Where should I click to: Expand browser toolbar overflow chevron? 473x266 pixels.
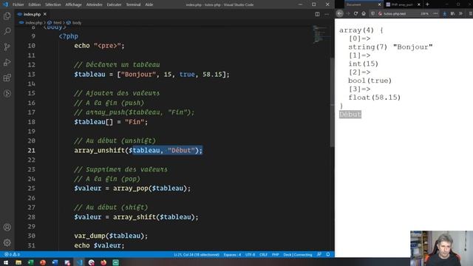coord(460,13)
